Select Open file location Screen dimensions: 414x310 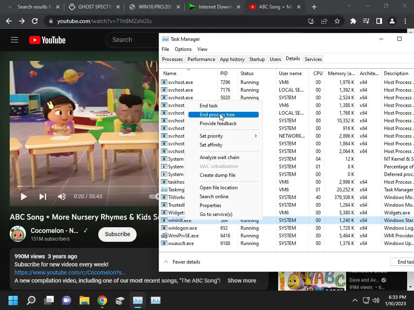(223, 188)
